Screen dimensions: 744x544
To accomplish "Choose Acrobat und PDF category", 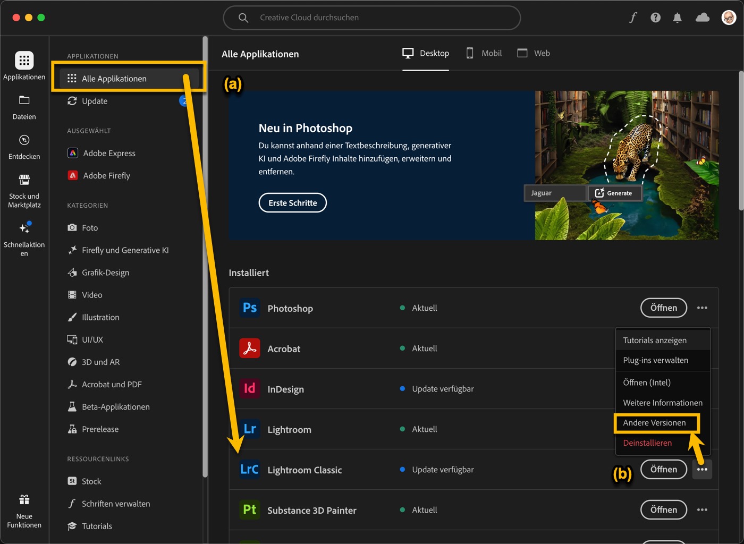I will click(105, 384).
